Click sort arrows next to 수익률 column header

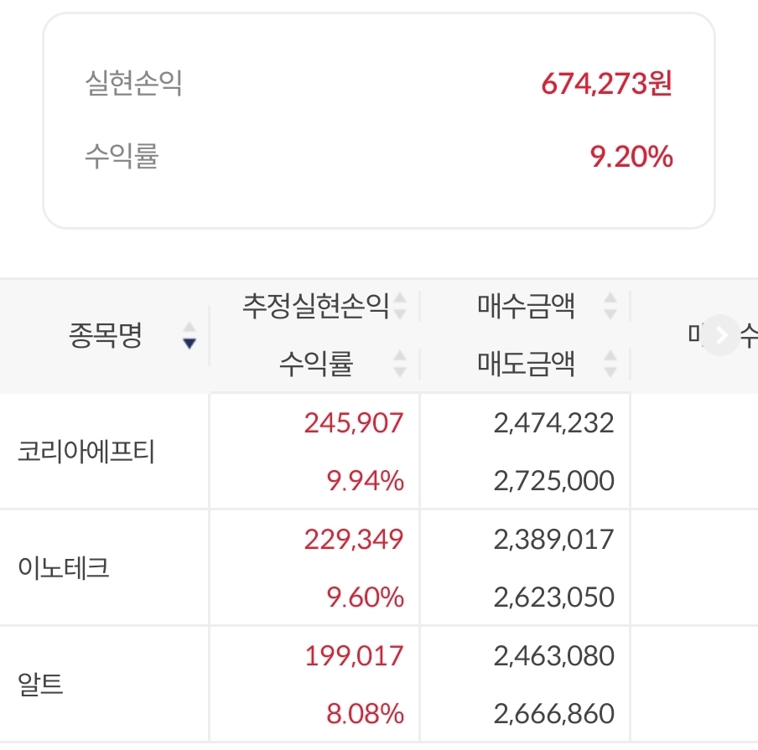(x=400, y=364)
